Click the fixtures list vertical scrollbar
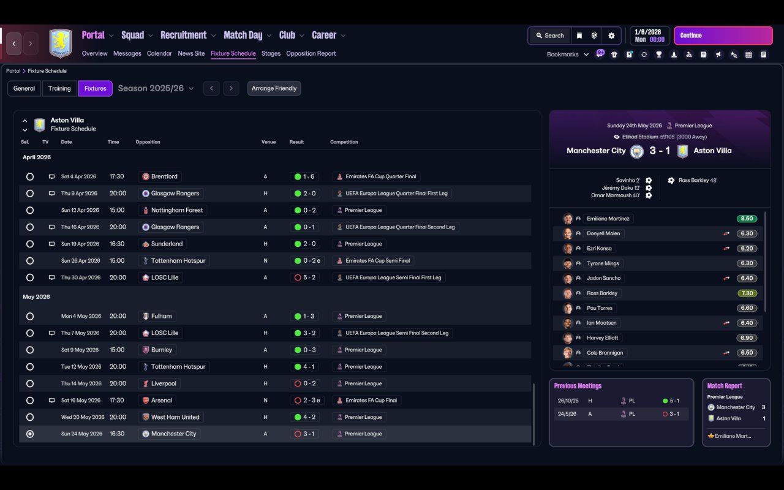Image resolution: width=784 pixels, height=490 pixels. 533,414
